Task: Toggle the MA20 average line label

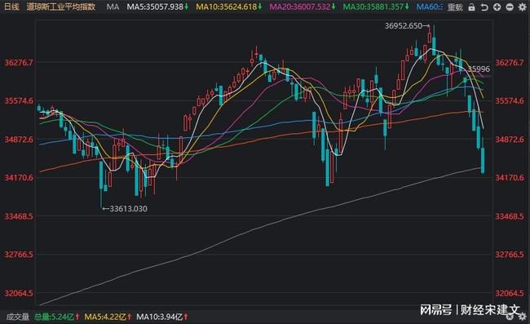Action: coord(303,7)
